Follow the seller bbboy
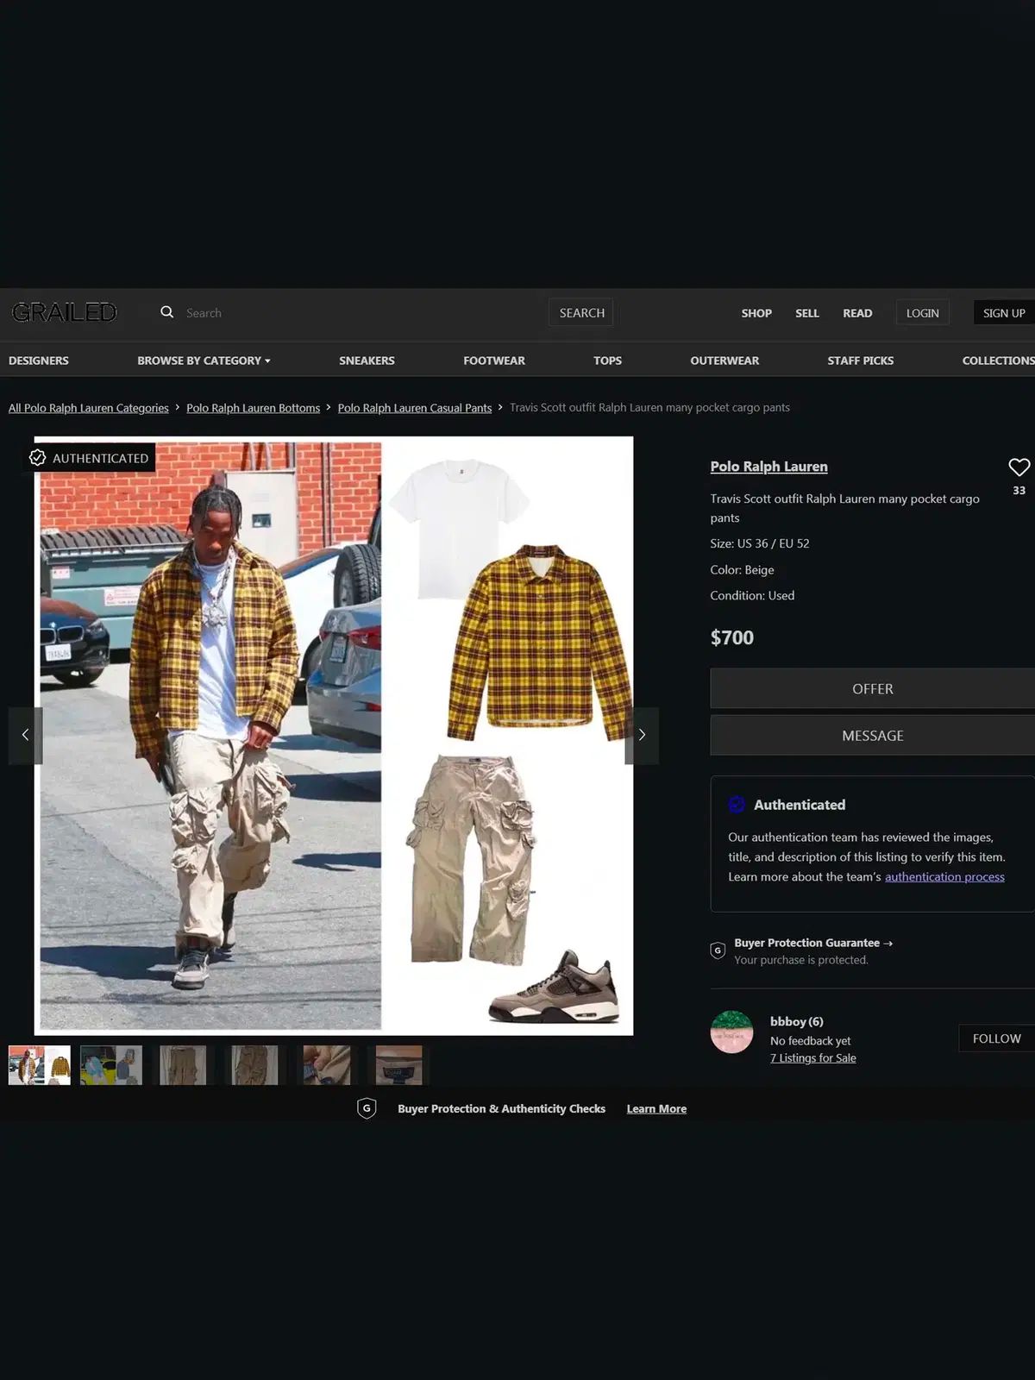1035x1380 pixels. 996,1038
